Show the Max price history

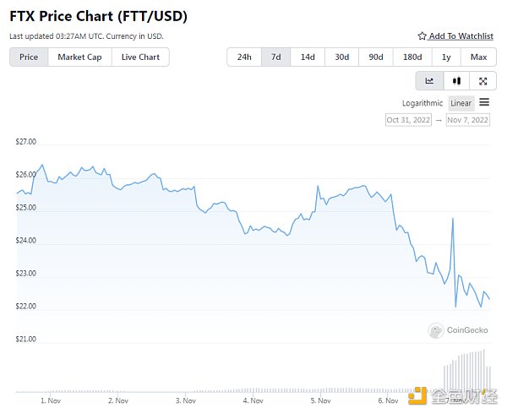pyautogui.click(x=478, y=57)
